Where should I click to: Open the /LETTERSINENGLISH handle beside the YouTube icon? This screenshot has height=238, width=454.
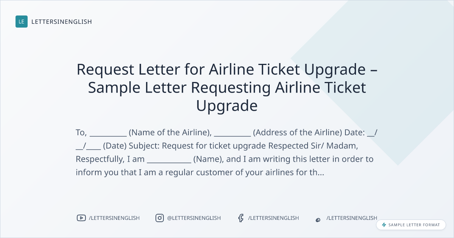click(x=114, y=218)
